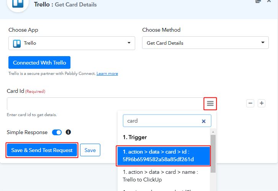
Task: Open the Card Id hamburger menu
Action: click(x=210, y=104)
